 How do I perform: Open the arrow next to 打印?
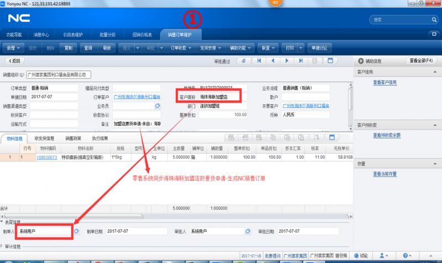(x=301, y=48)
